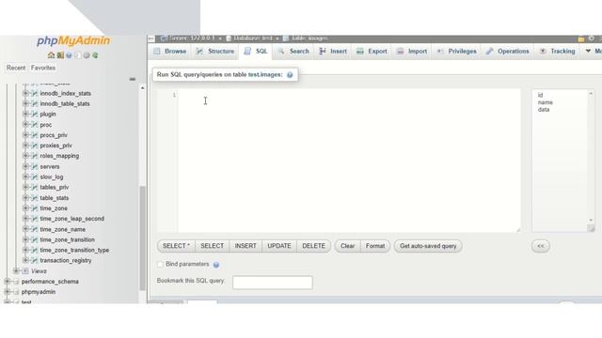Viewport: 602px width, 338px height.
Task: Insert a SELECT * query template
Action: tap(176, 246)
